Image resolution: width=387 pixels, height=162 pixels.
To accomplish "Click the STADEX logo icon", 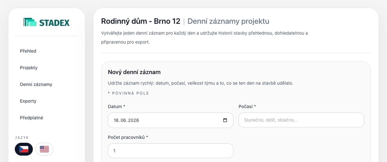I will (30, 22).
